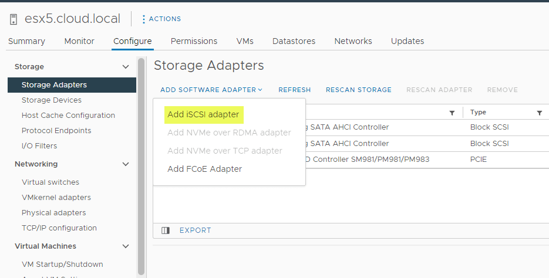Click the Export link
This screenshot has height=278, width=549.
[195, 230]
